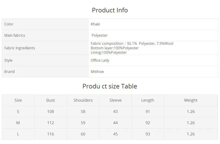
Task: Click the Office Lady style value
Action: point(100,60)
